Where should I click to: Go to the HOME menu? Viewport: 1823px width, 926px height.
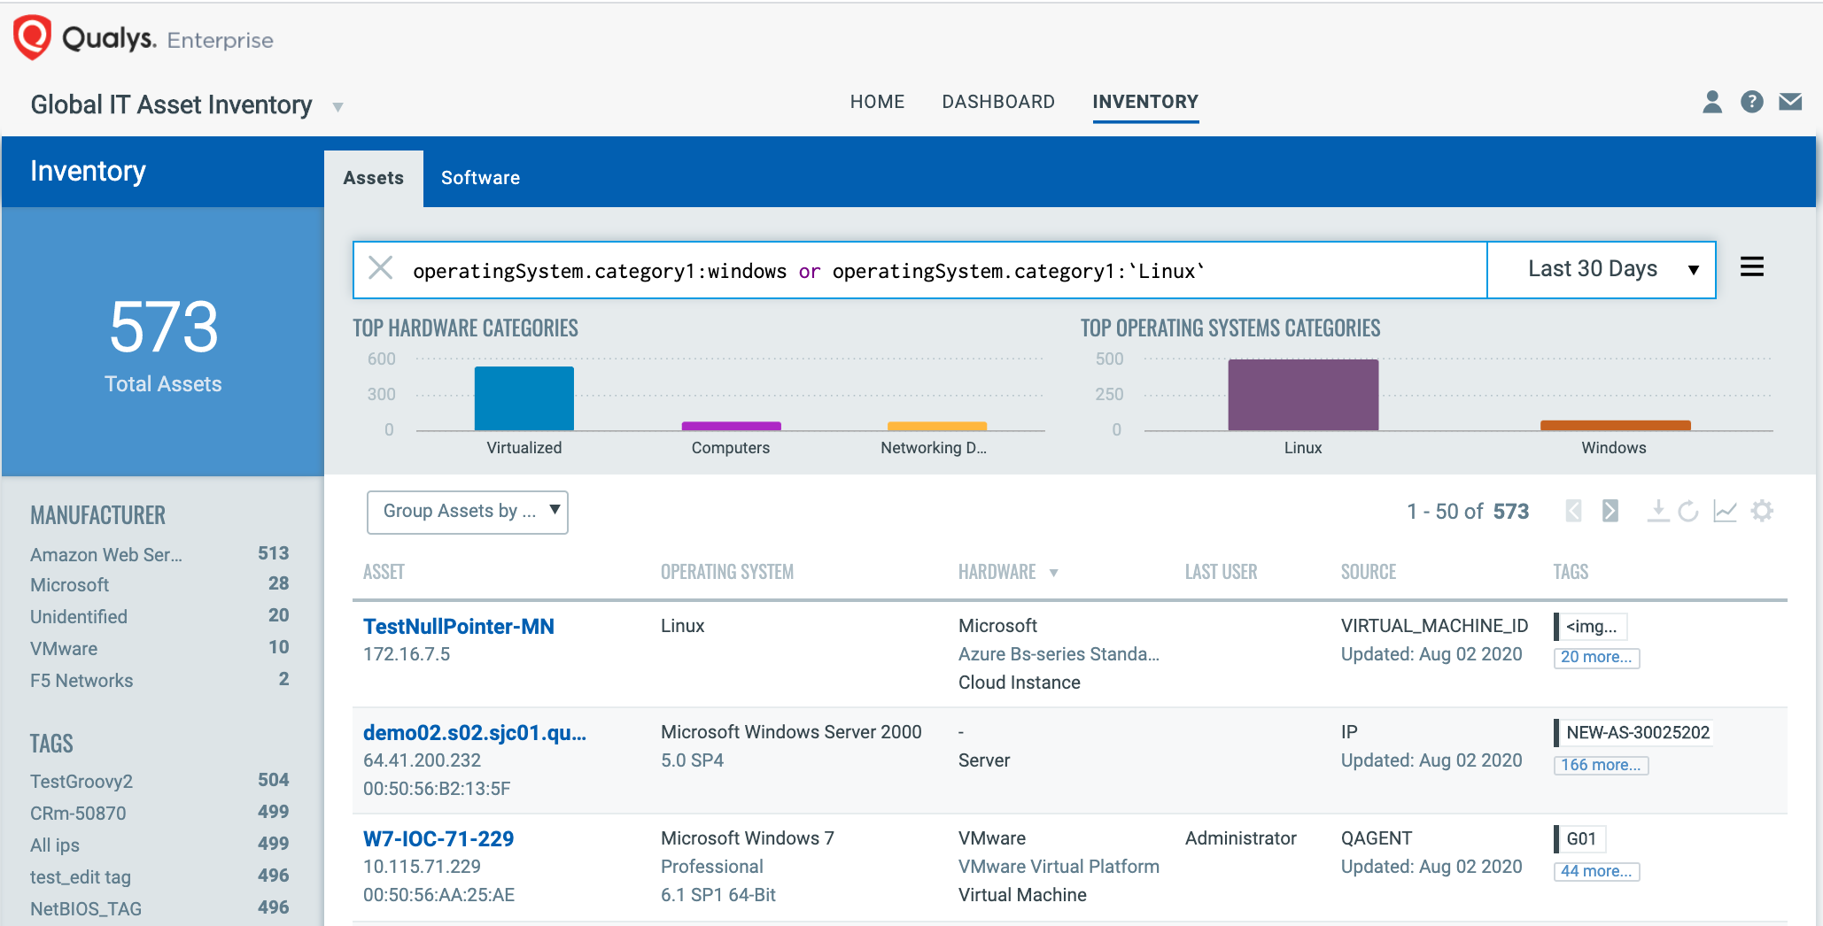[877, 102]
